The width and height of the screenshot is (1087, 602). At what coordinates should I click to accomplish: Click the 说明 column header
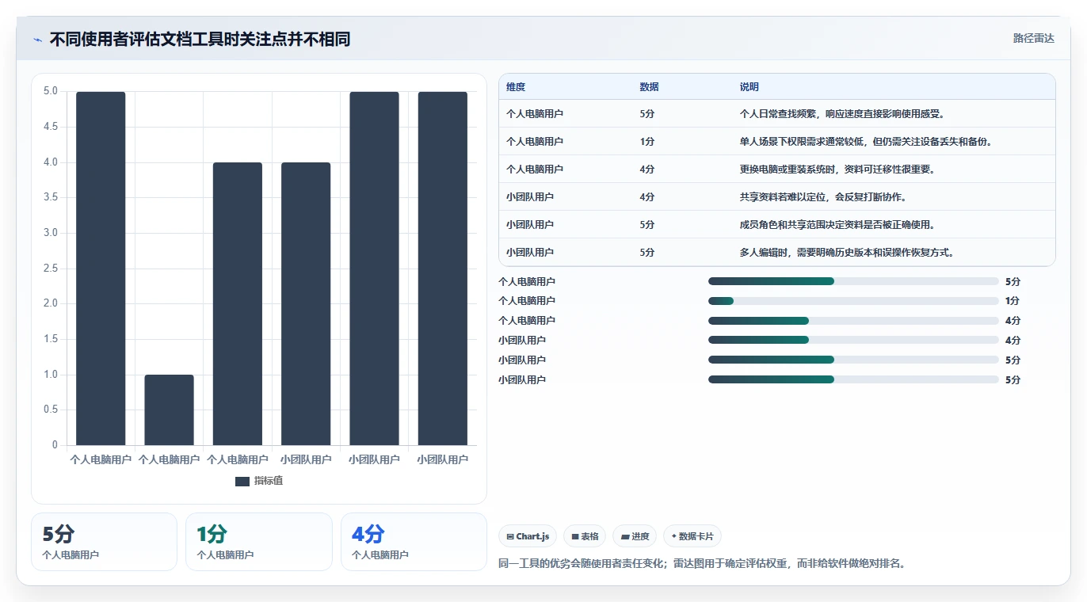[x=749, y=87]
